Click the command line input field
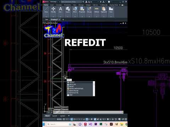Viewport: 170px width, 127px height. 88,112
